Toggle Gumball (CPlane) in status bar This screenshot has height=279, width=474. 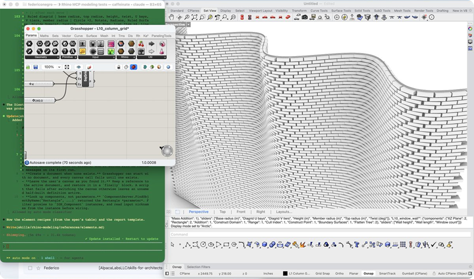(416, 273)
